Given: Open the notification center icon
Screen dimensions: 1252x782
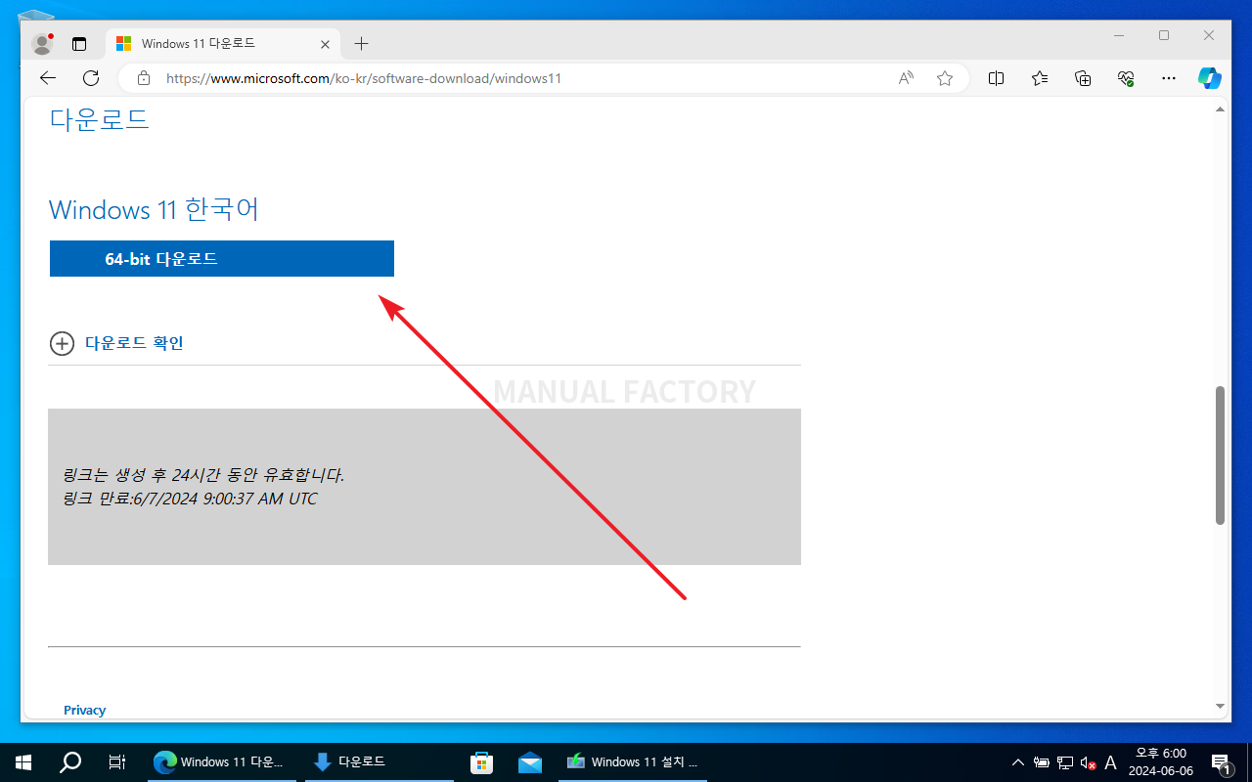Looking at the screenshot, I should (1221, 762).
